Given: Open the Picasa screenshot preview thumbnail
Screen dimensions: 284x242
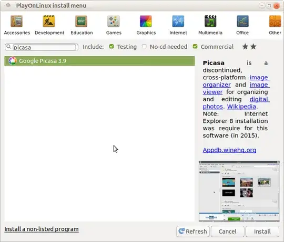Looking at the screenshot, I should (x=239, y=191).
